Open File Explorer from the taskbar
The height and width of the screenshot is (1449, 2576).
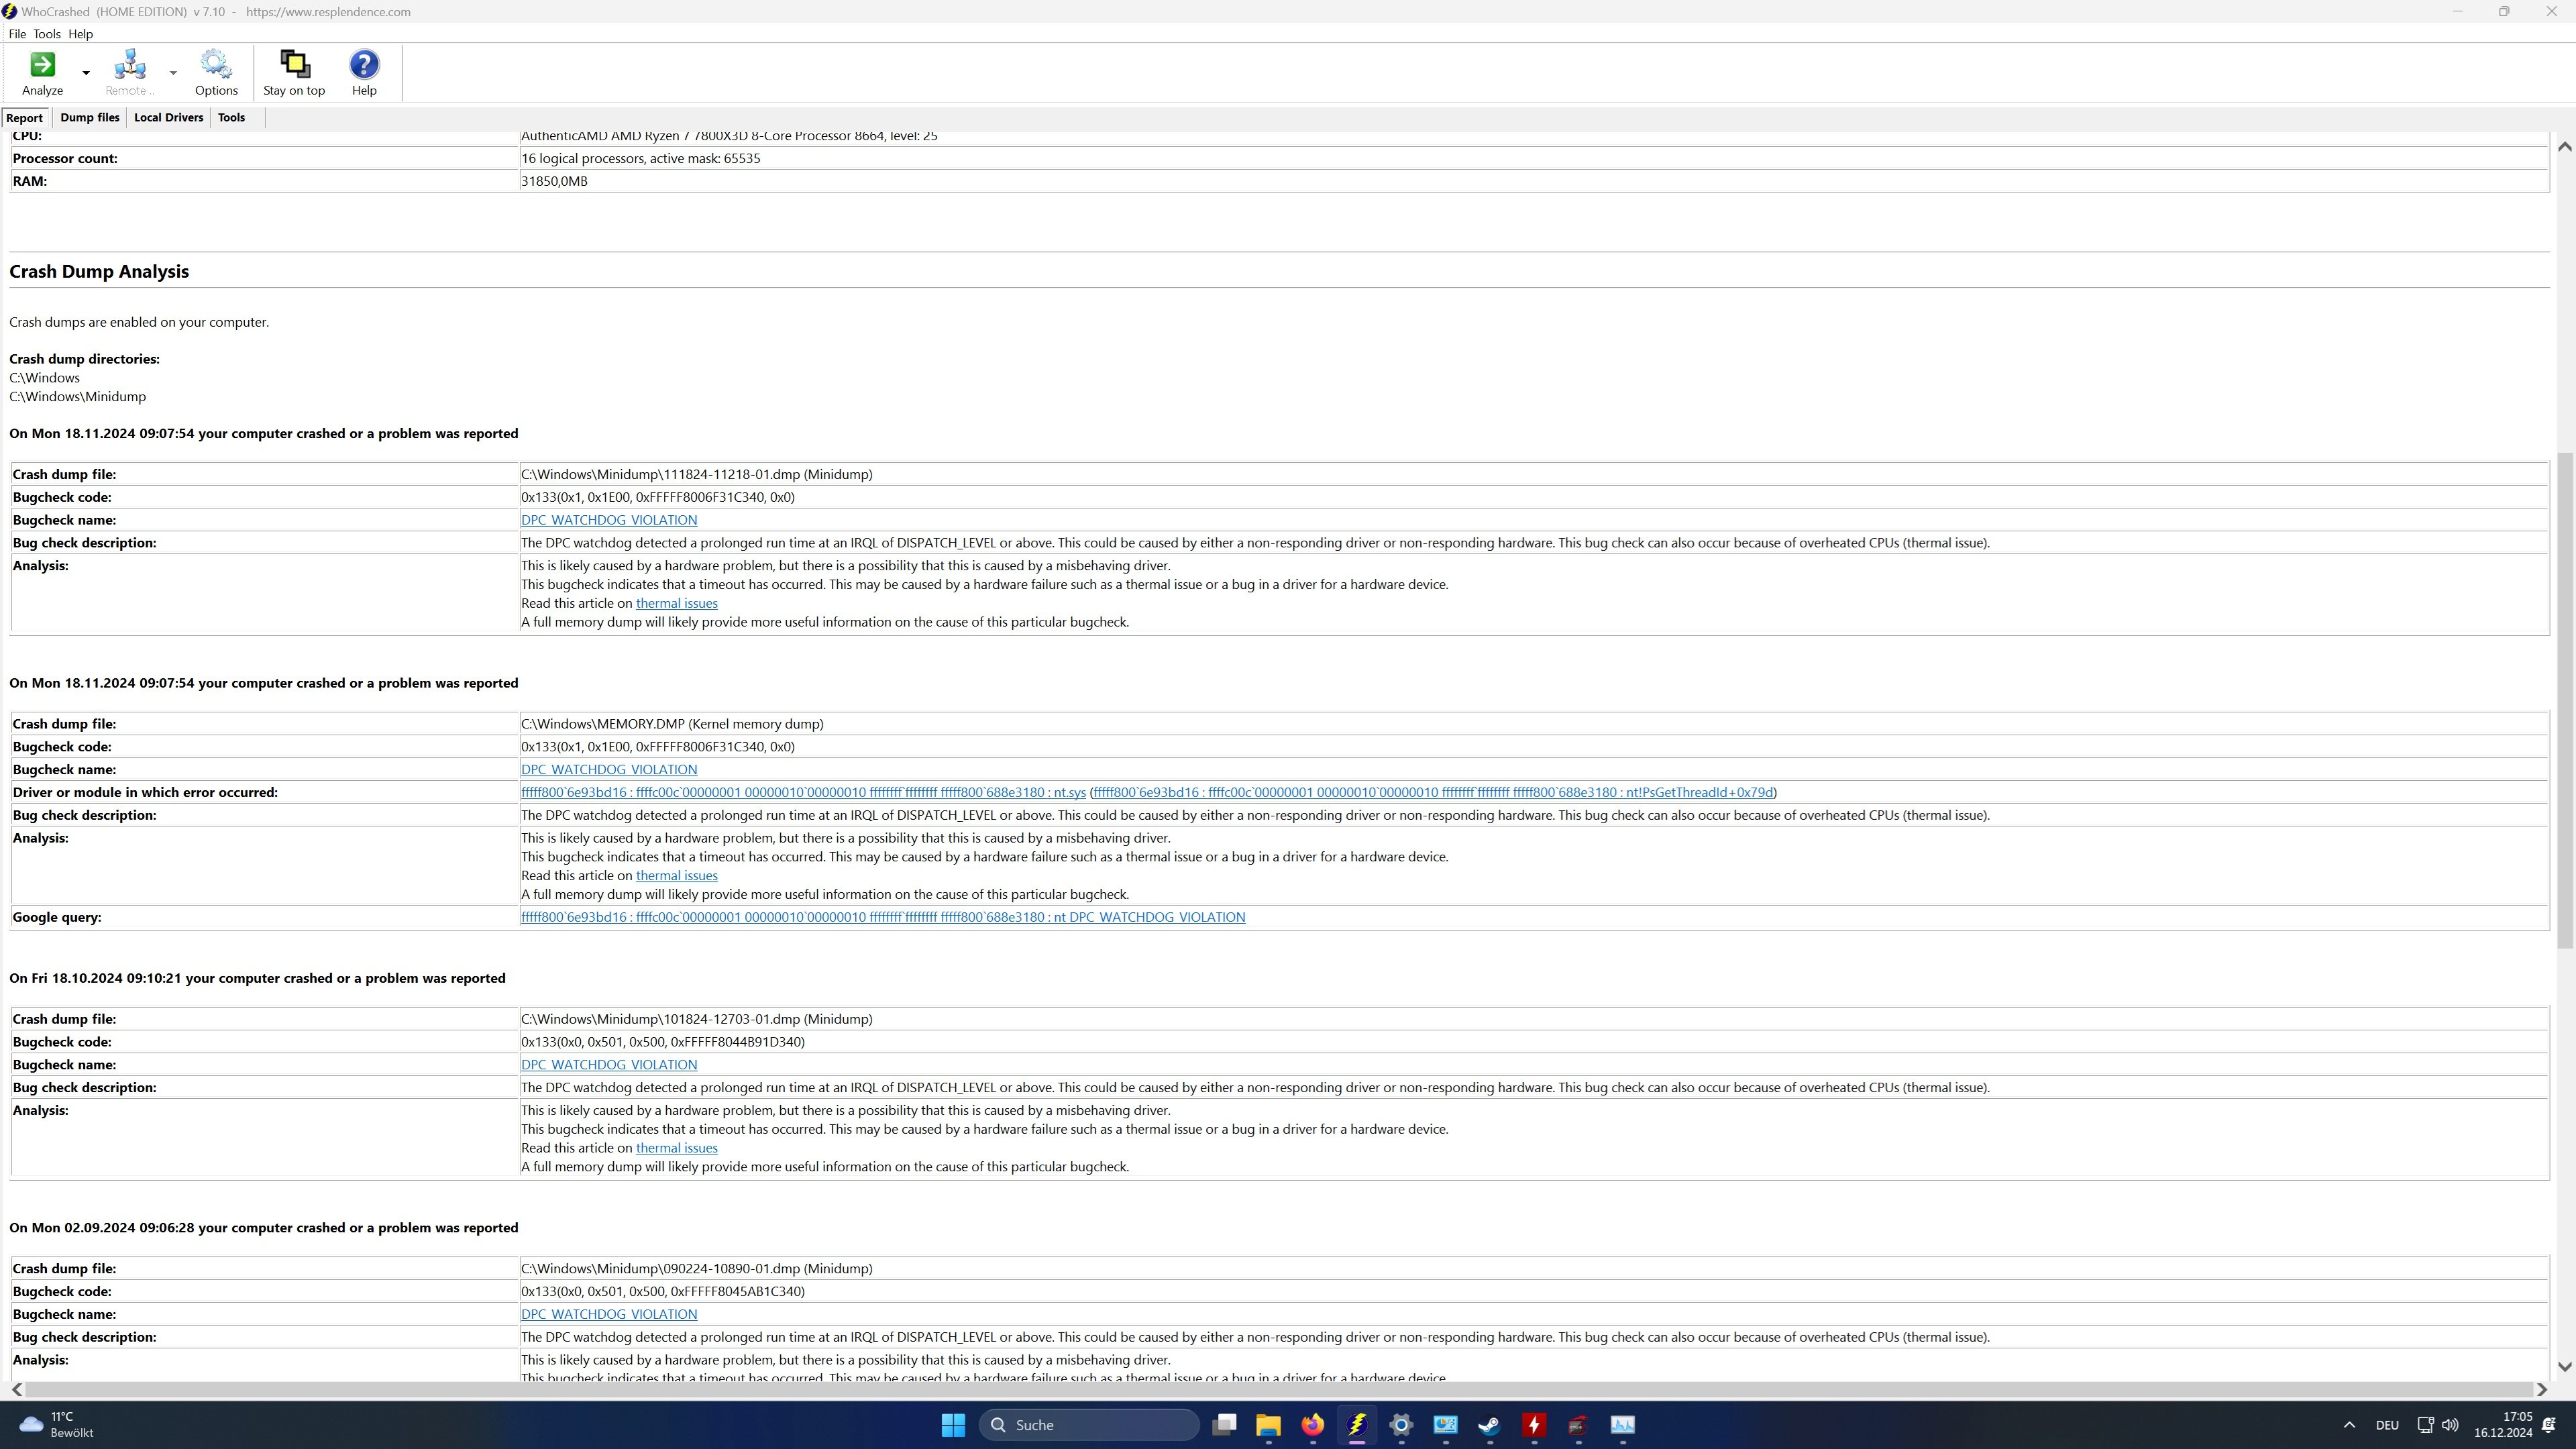pyautogui.click(x=1268, y=1424)
